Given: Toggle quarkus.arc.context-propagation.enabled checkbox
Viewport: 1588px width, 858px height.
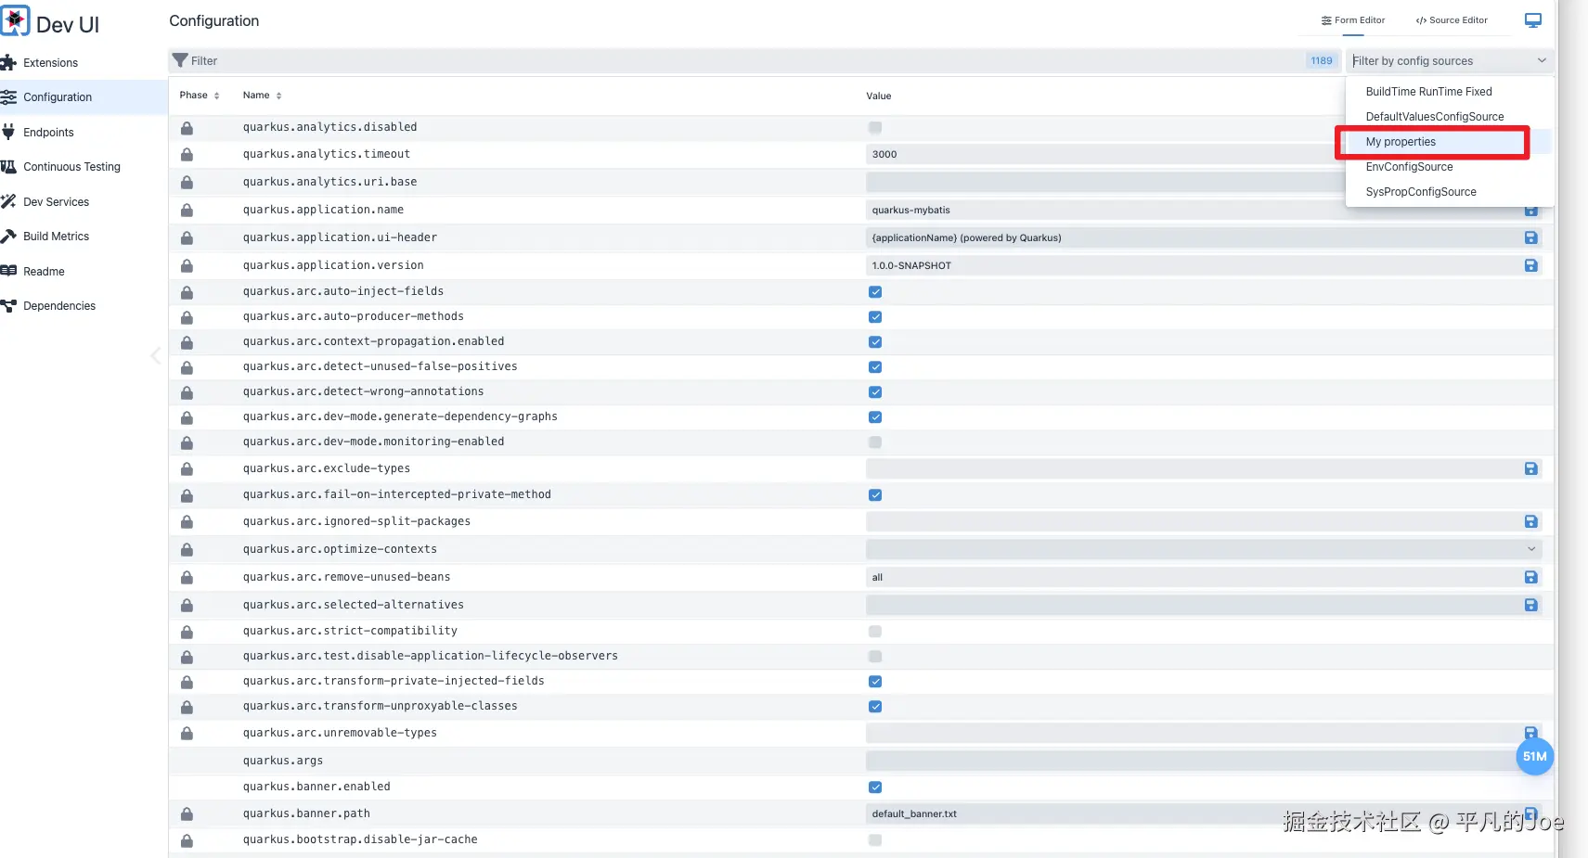Looking at the screenshot, I should (875, 341).
